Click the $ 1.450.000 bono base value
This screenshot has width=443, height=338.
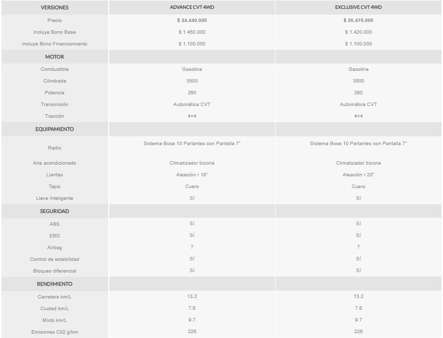click(x=192, y=32)
